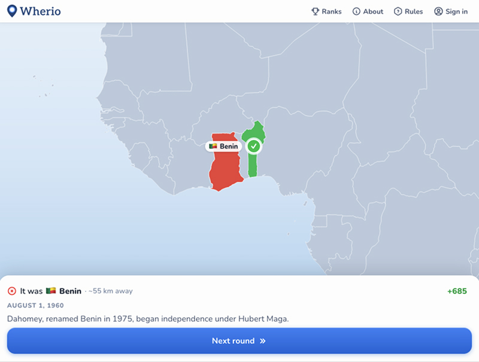Image resolution: width=479 pixels, height=362 pixels.
Task: Open the About page
Action: point(368,11)
